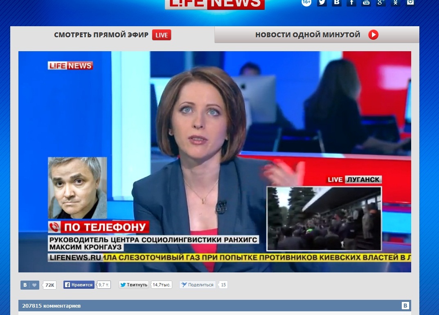Viewport: 439px width, 315px height.
Task: Open the Instagram icon in header
Action: (x=410, y=2)
